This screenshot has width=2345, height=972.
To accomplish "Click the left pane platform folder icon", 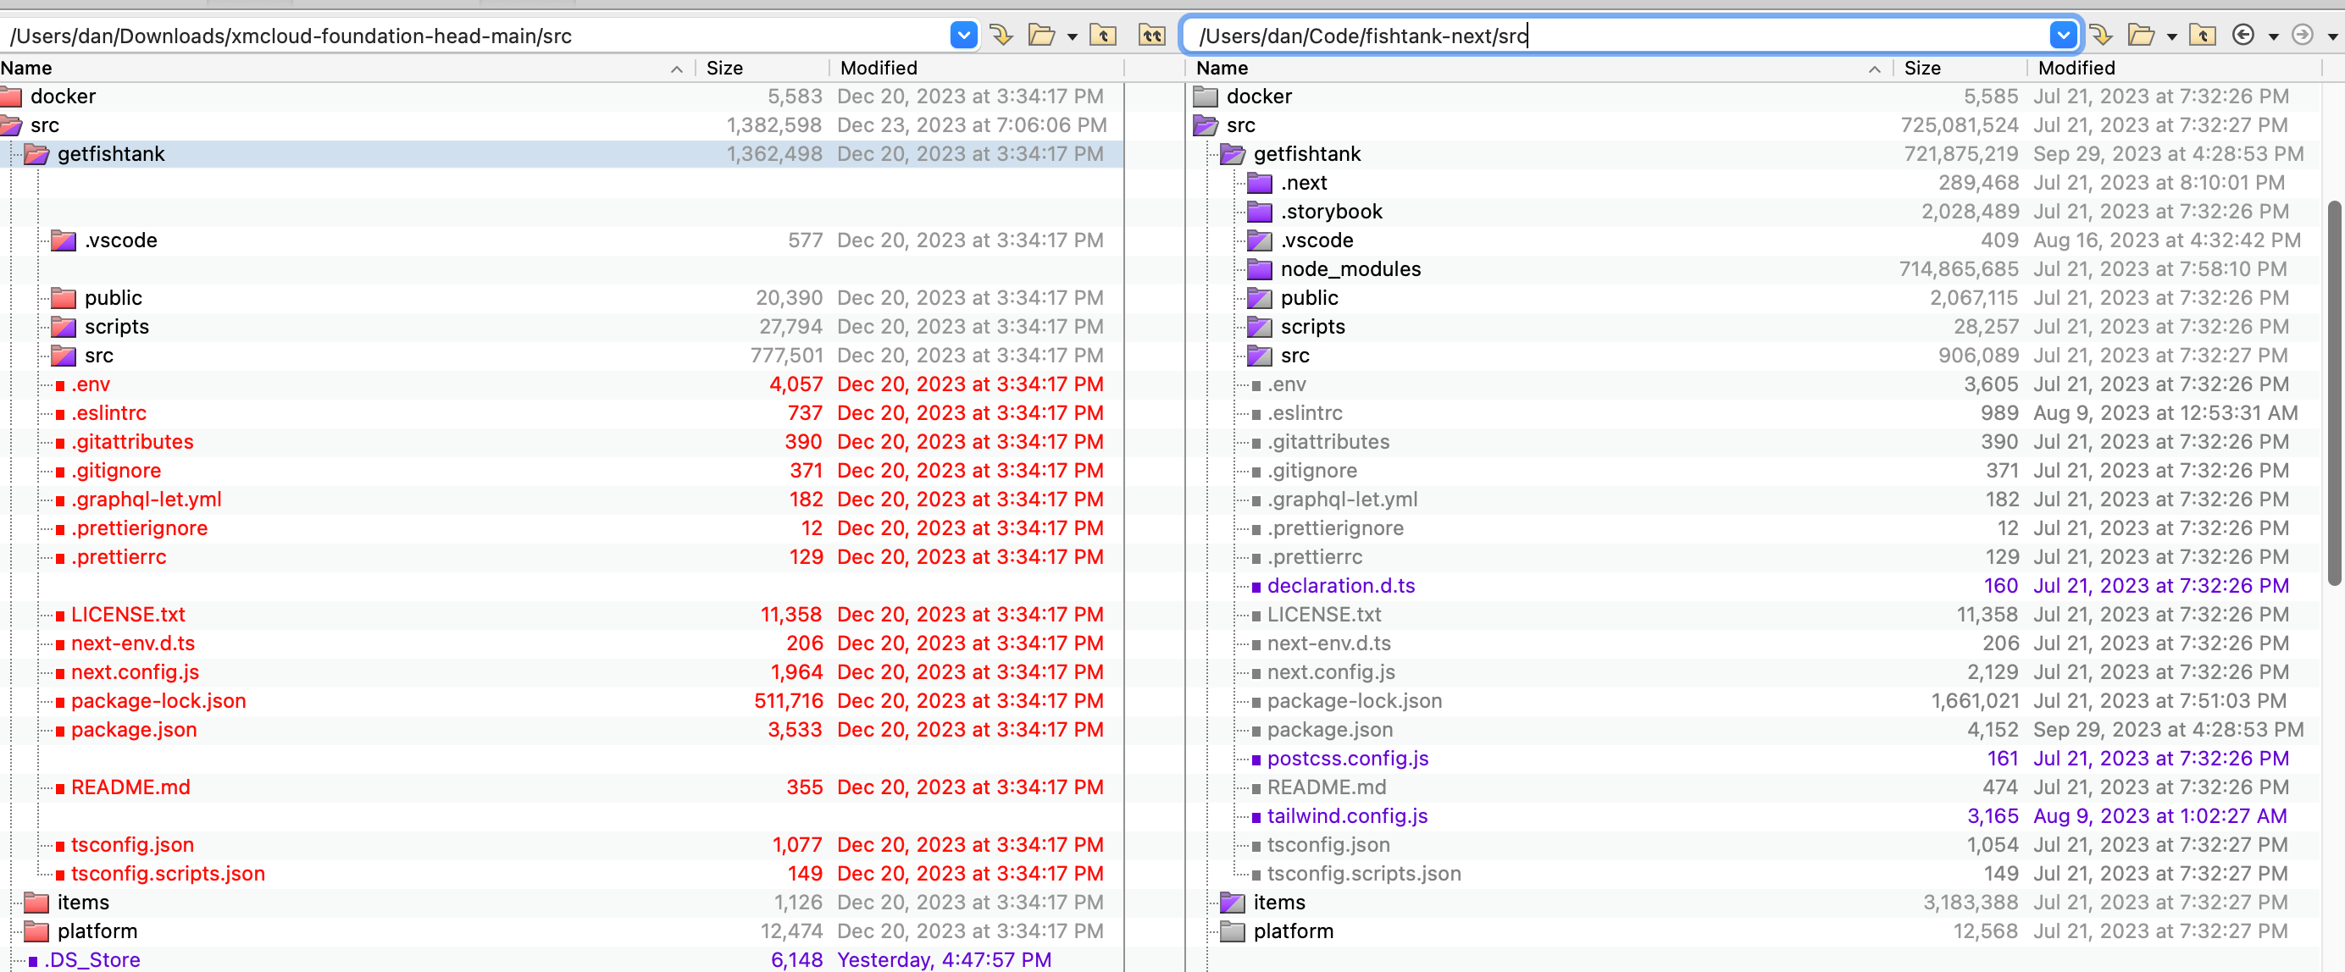I will click(36, 931).
